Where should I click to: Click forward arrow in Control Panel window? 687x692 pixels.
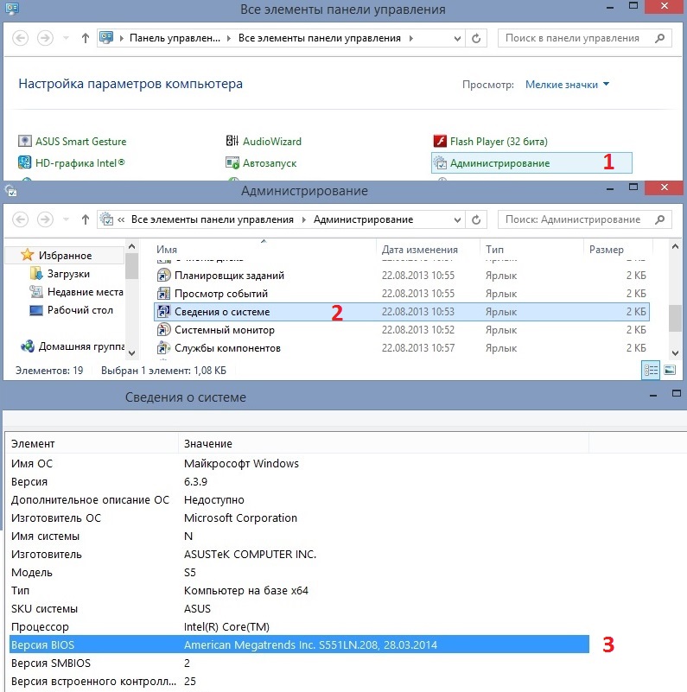point(45,38)
